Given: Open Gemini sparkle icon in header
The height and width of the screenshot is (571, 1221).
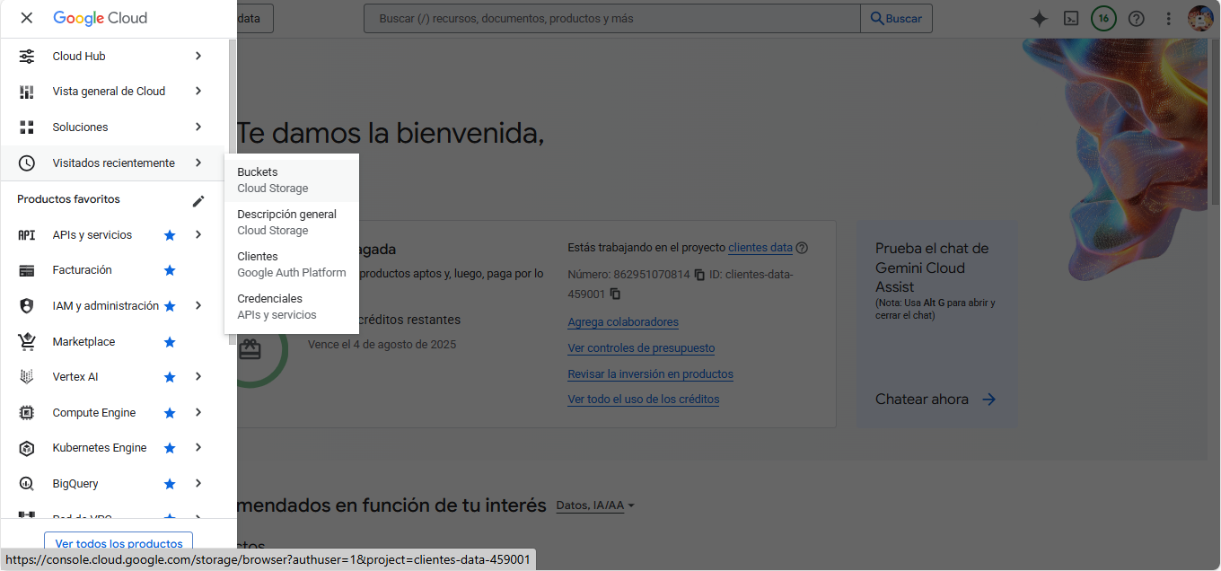Looking at the screenshot, I should (1039, 19).
